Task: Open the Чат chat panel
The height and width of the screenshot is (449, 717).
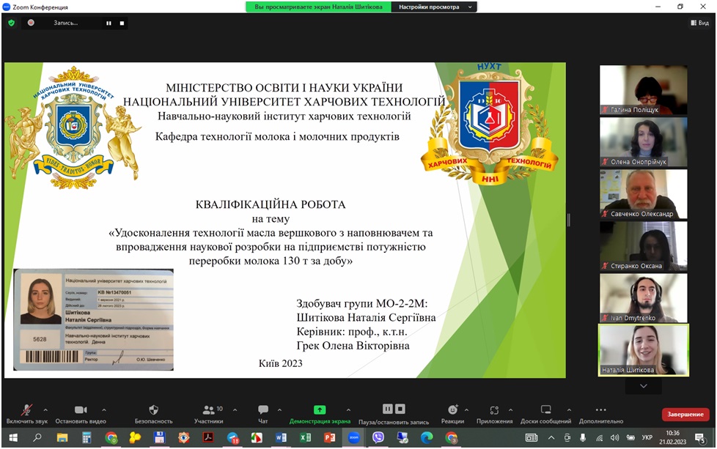Action: pos(263,415)
